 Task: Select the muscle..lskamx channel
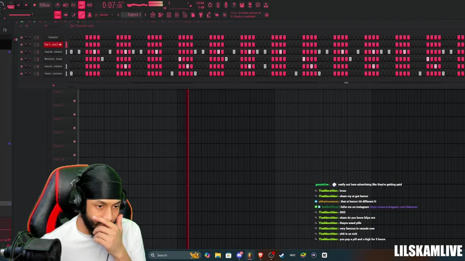pos(53,66)
